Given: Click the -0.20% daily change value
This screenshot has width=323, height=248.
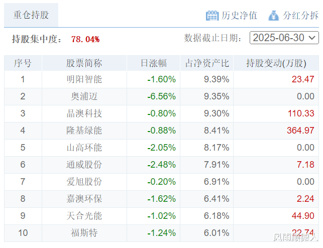Looking at the screenshot, I should click(161, 182).
